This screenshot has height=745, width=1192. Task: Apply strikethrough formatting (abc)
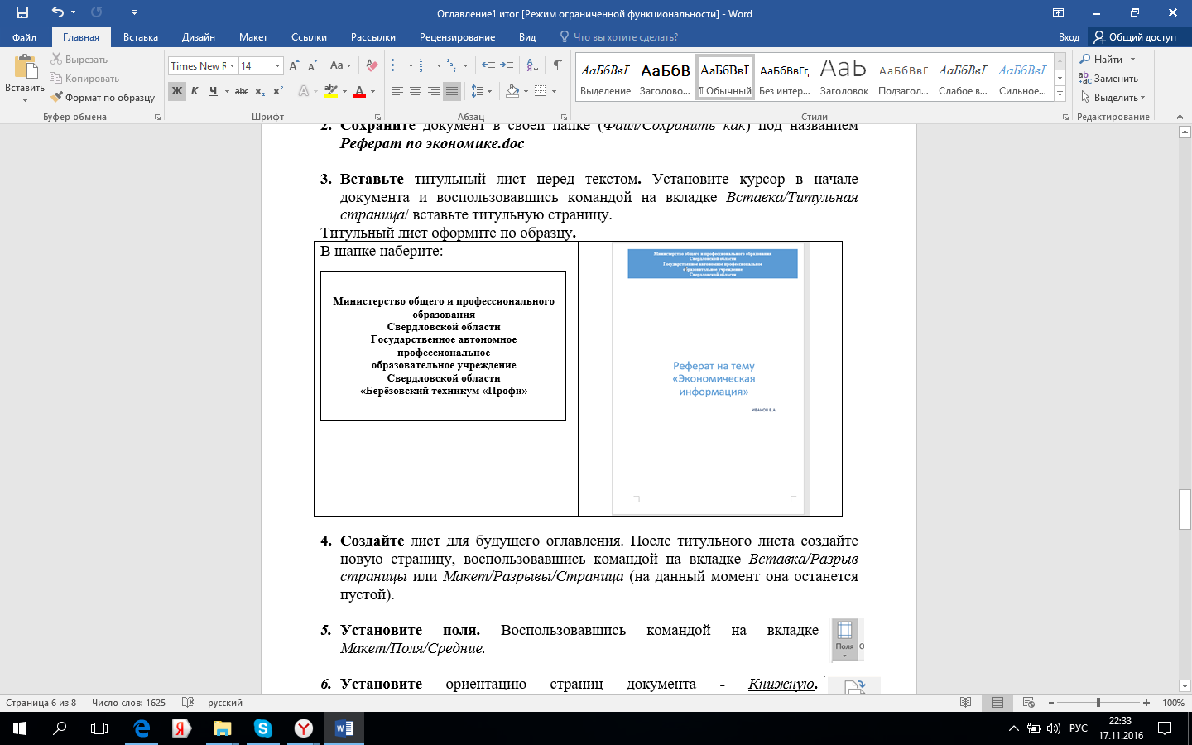point(242,91)
